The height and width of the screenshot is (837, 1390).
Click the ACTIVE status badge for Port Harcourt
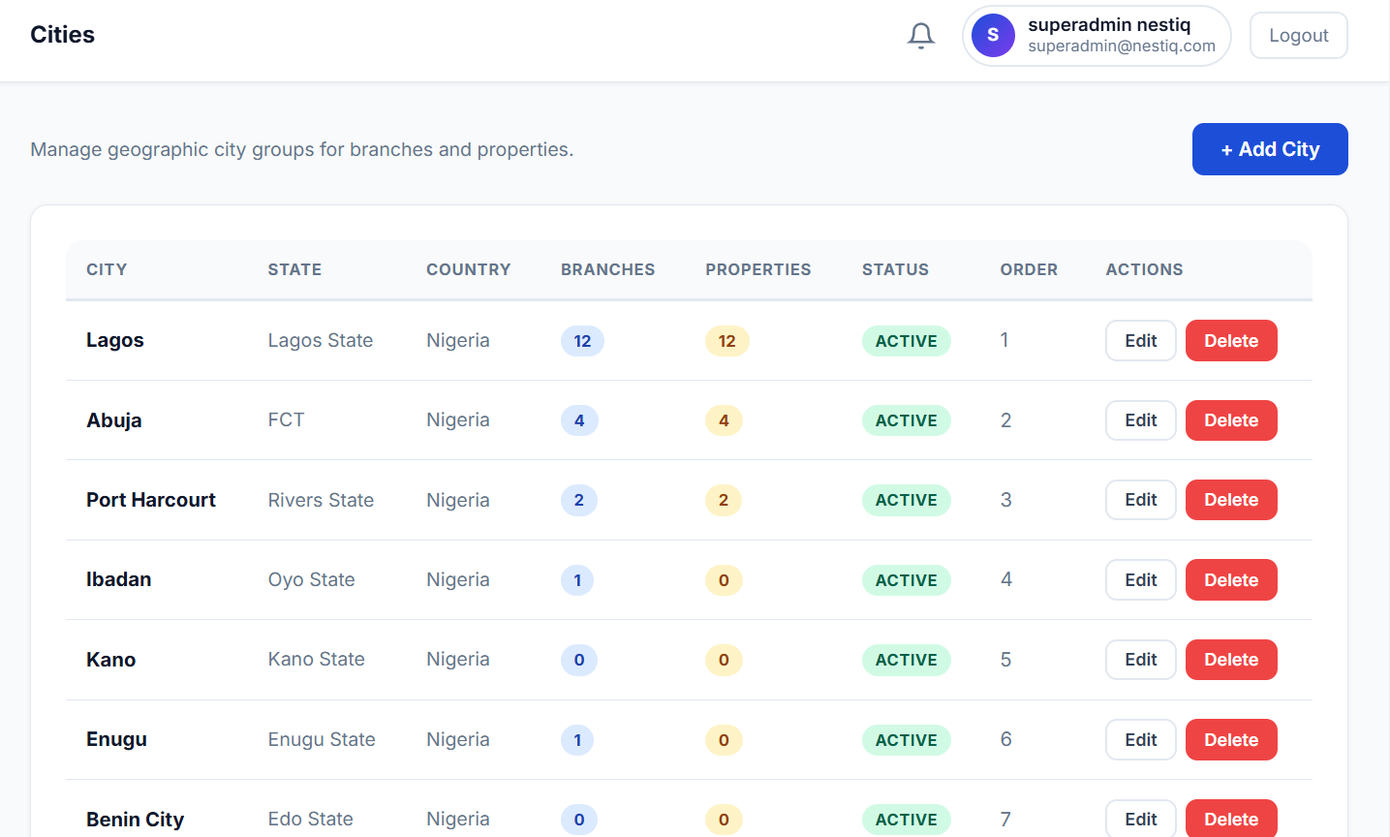pyautogui.click(x=907, y=500)
